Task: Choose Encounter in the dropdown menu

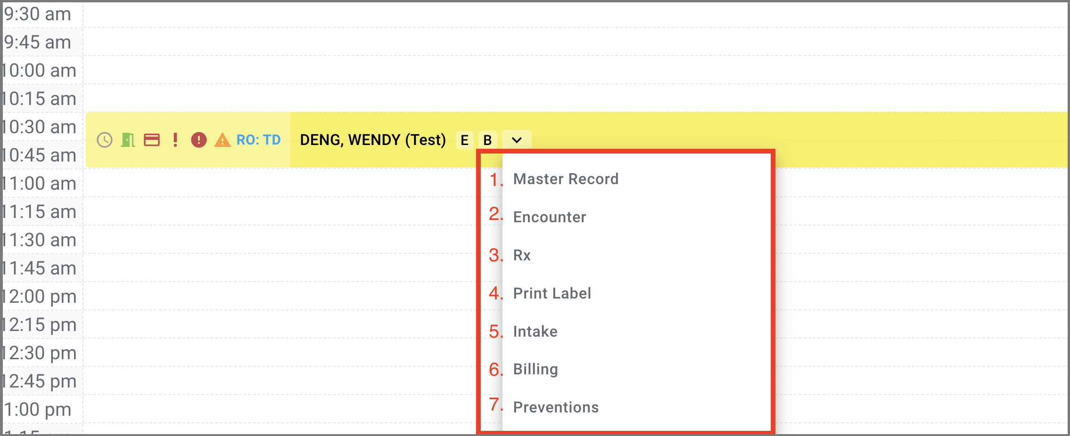Action: (550, 217)
